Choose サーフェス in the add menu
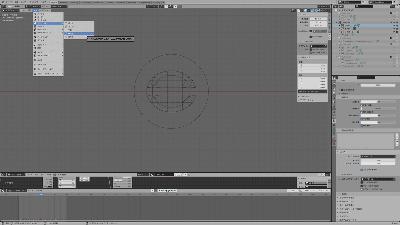400x225 pixels. 48,20
